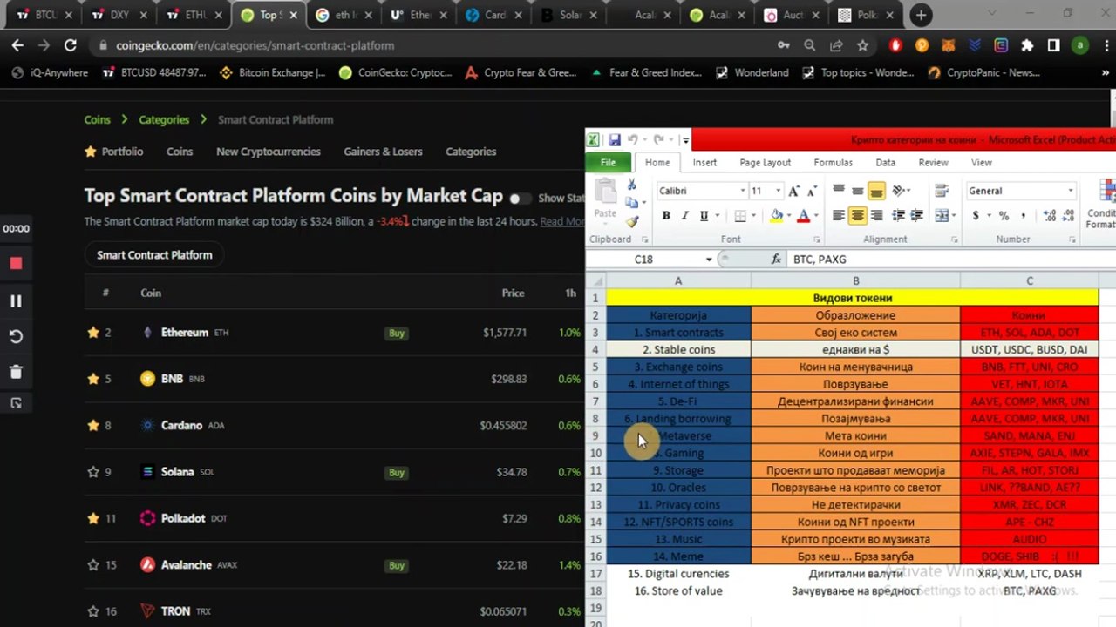Delete the recording using trash icon

click(x=16, y=372)
